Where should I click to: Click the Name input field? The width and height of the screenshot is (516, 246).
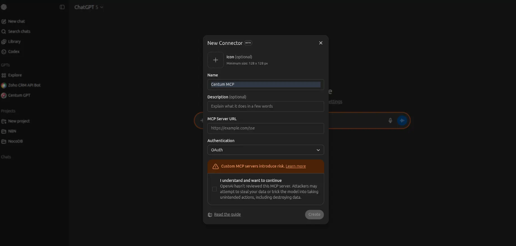(266, 84)
